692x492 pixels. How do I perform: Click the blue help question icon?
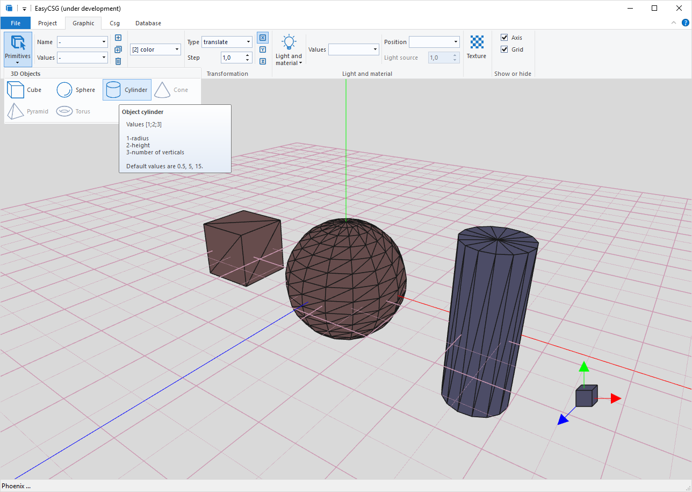point(685,23)
